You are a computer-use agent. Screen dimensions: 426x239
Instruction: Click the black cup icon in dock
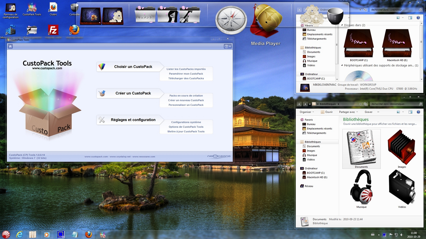tap(335, 17)
